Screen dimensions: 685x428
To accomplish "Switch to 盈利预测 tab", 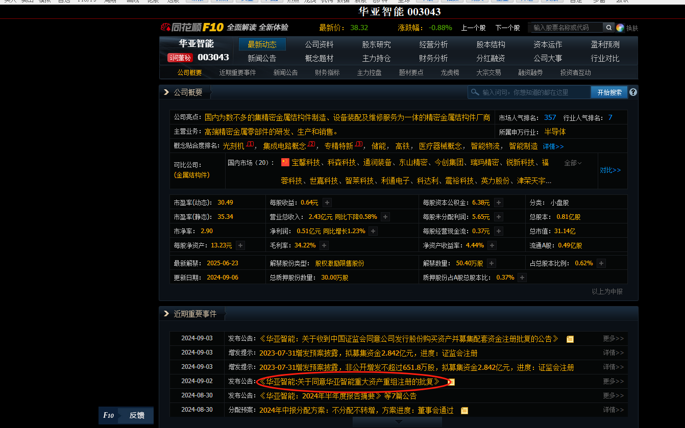I will 605,44.
